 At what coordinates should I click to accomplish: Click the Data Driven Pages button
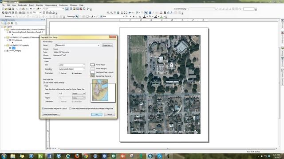click(x=51, y=114)
